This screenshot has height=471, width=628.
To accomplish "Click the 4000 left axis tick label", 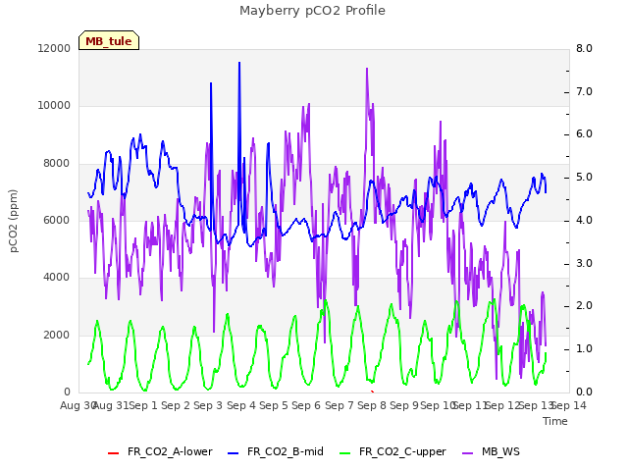I will click(x=57, y=278).
